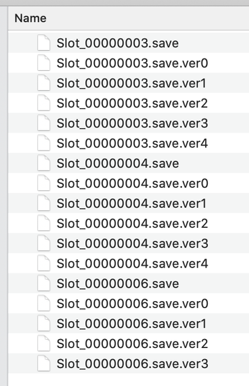Choose Slot_00000006.save.ver0 file name
The height and width of the screenshot is (386, 249).
pos(133,304)
